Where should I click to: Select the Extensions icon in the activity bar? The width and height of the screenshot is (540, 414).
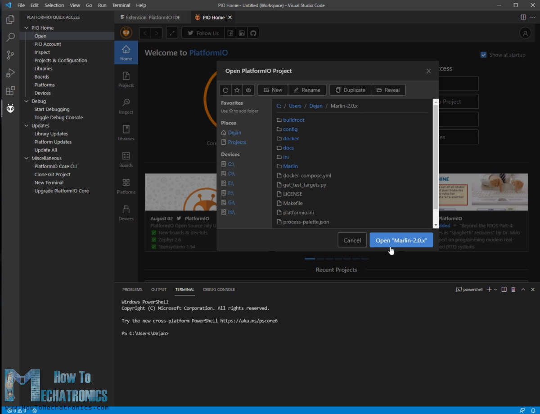(x=10, y=90)
